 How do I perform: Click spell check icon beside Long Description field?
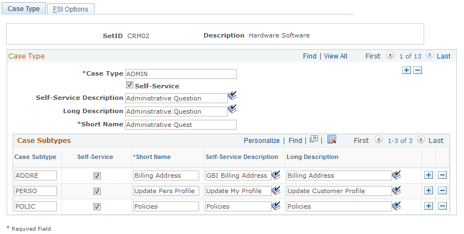[x=232, y=110]
